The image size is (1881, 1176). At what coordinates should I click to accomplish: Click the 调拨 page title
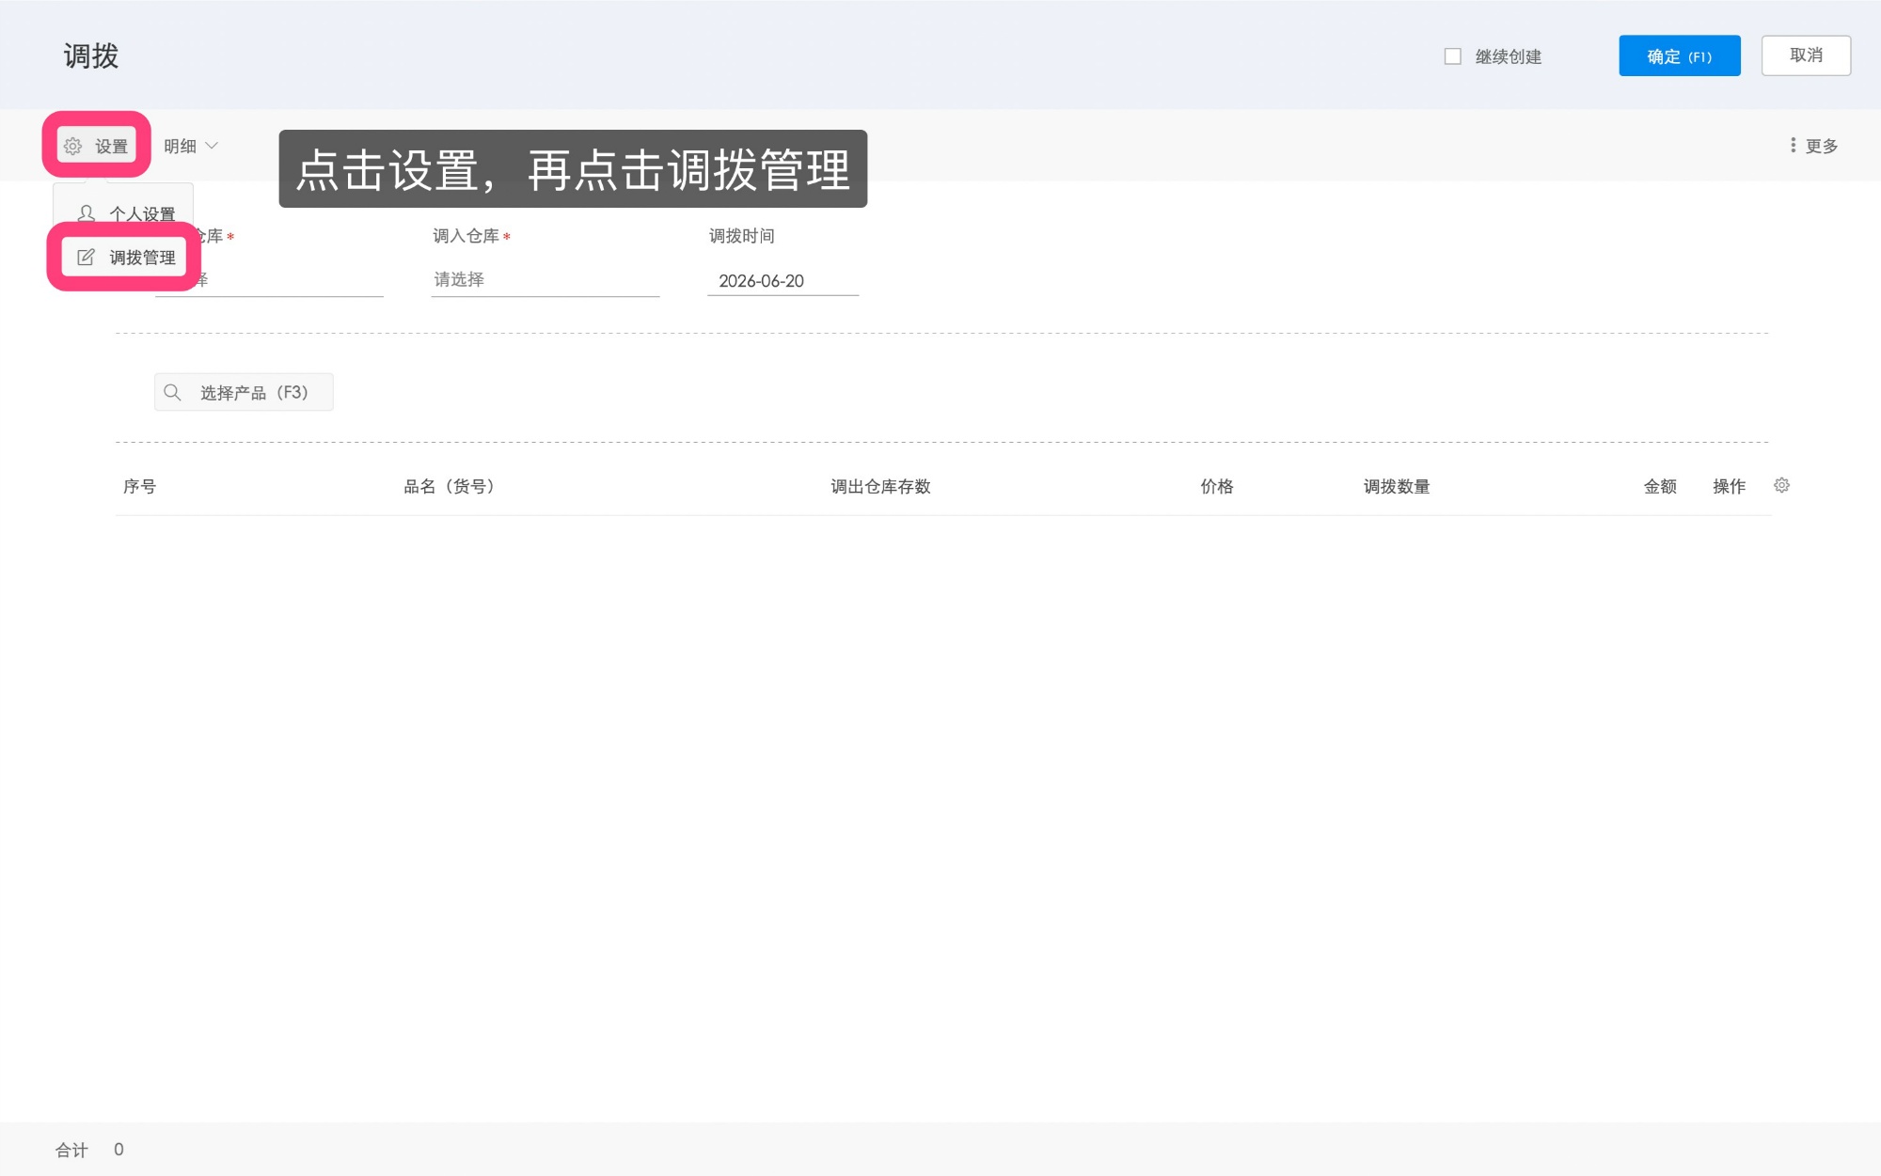[x=91, y=55]
